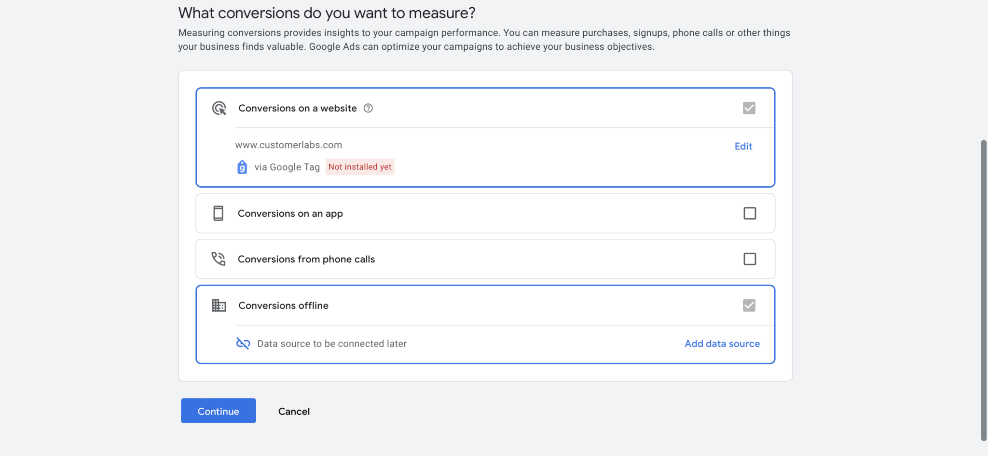Image resolution: width=988 pixels, height=456 pixels.
Task: Click the broken link data source icon
Action: click(x=244, y=343)
